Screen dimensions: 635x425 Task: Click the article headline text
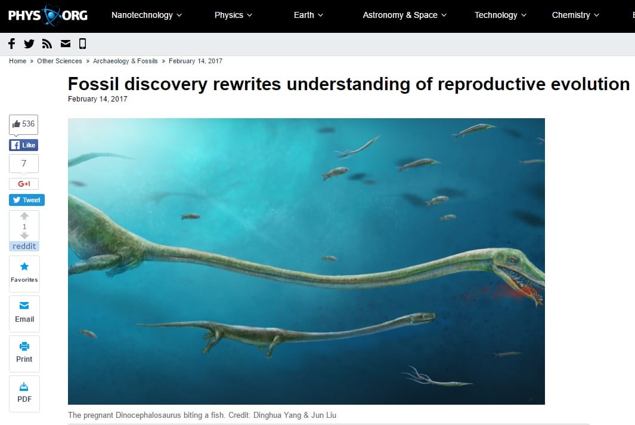[349, 84]
